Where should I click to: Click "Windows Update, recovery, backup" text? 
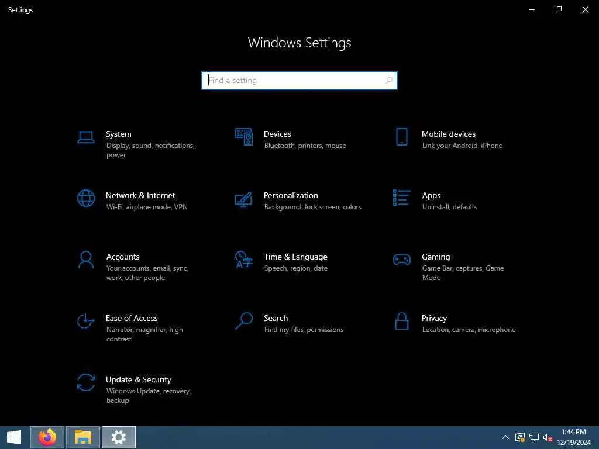pyautogui.click(x=149, y=396)
